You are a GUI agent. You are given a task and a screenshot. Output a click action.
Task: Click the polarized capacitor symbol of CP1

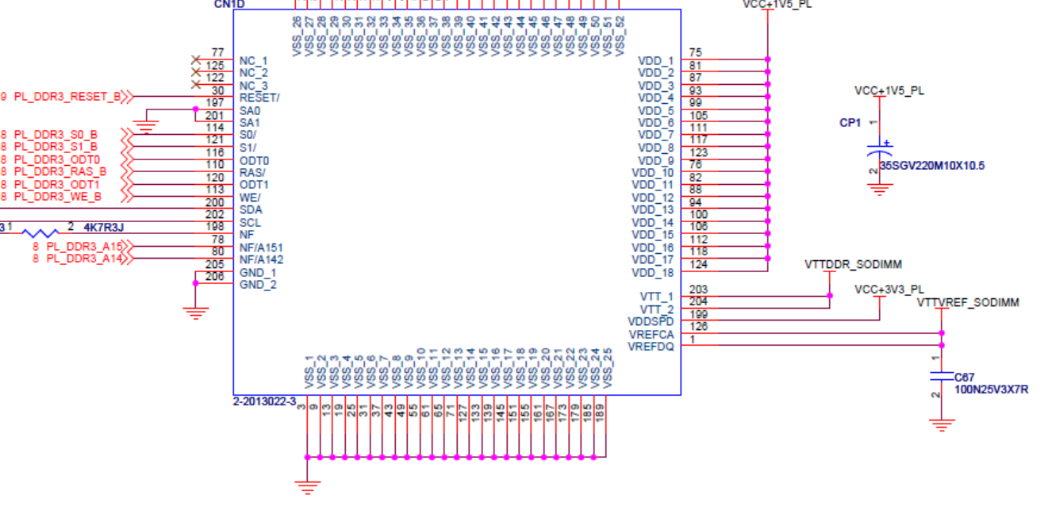pos(879,151)
